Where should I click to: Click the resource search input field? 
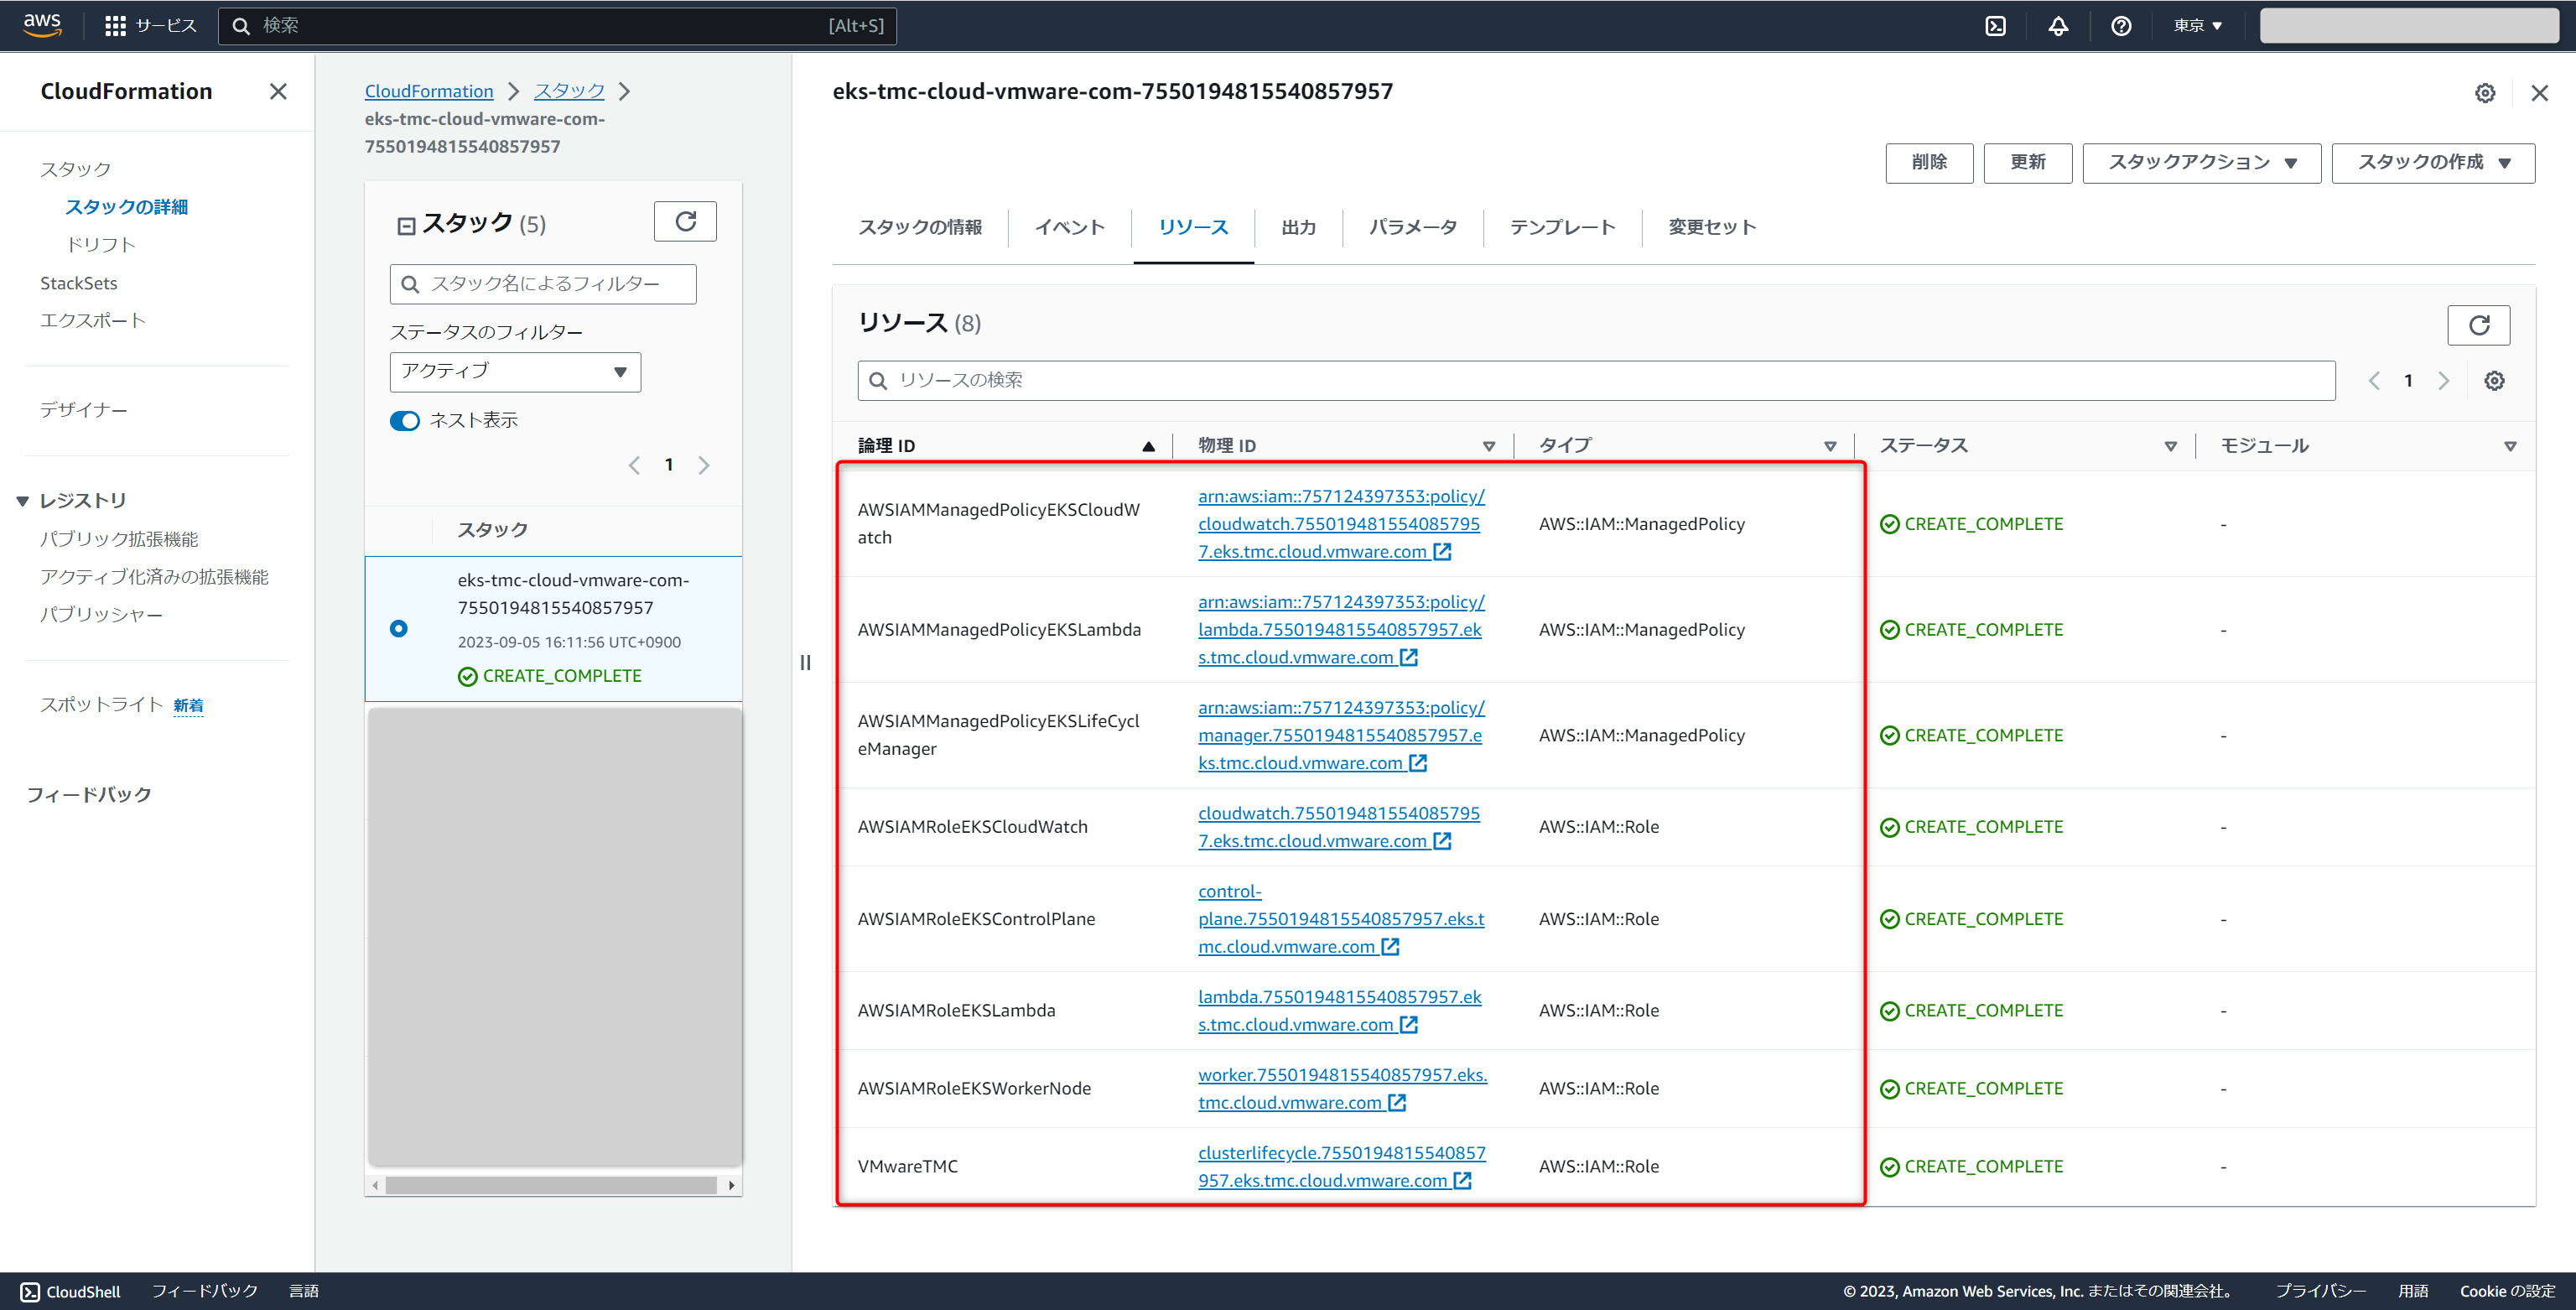click(x=1596, y=380)
